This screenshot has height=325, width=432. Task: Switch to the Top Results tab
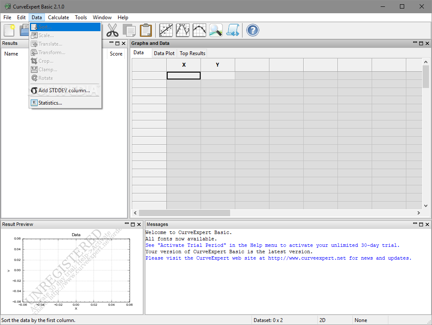(192, 53)
